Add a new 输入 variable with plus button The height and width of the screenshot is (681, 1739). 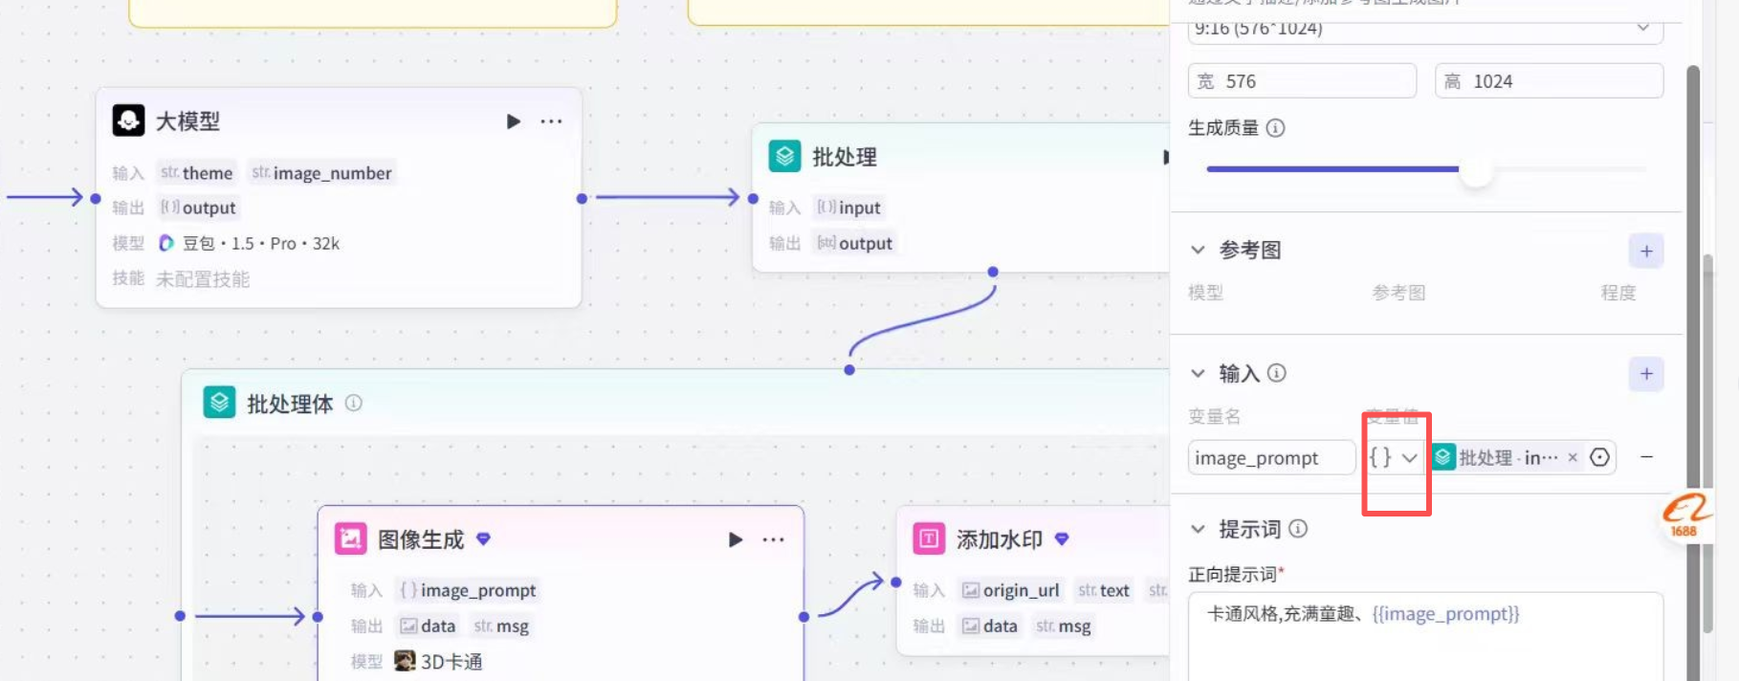1645,374
